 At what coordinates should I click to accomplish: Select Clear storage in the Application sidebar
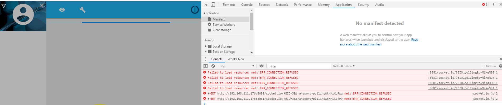pos(222,30)
